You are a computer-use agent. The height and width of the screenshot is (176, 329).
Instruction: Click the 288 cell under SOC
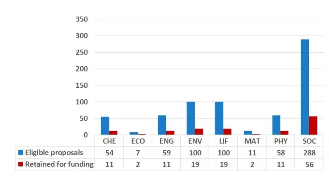(308, 153)
